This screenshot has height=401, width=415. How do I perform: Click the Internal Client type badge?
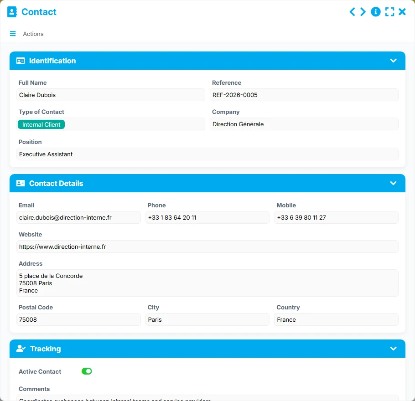(41, 124)
